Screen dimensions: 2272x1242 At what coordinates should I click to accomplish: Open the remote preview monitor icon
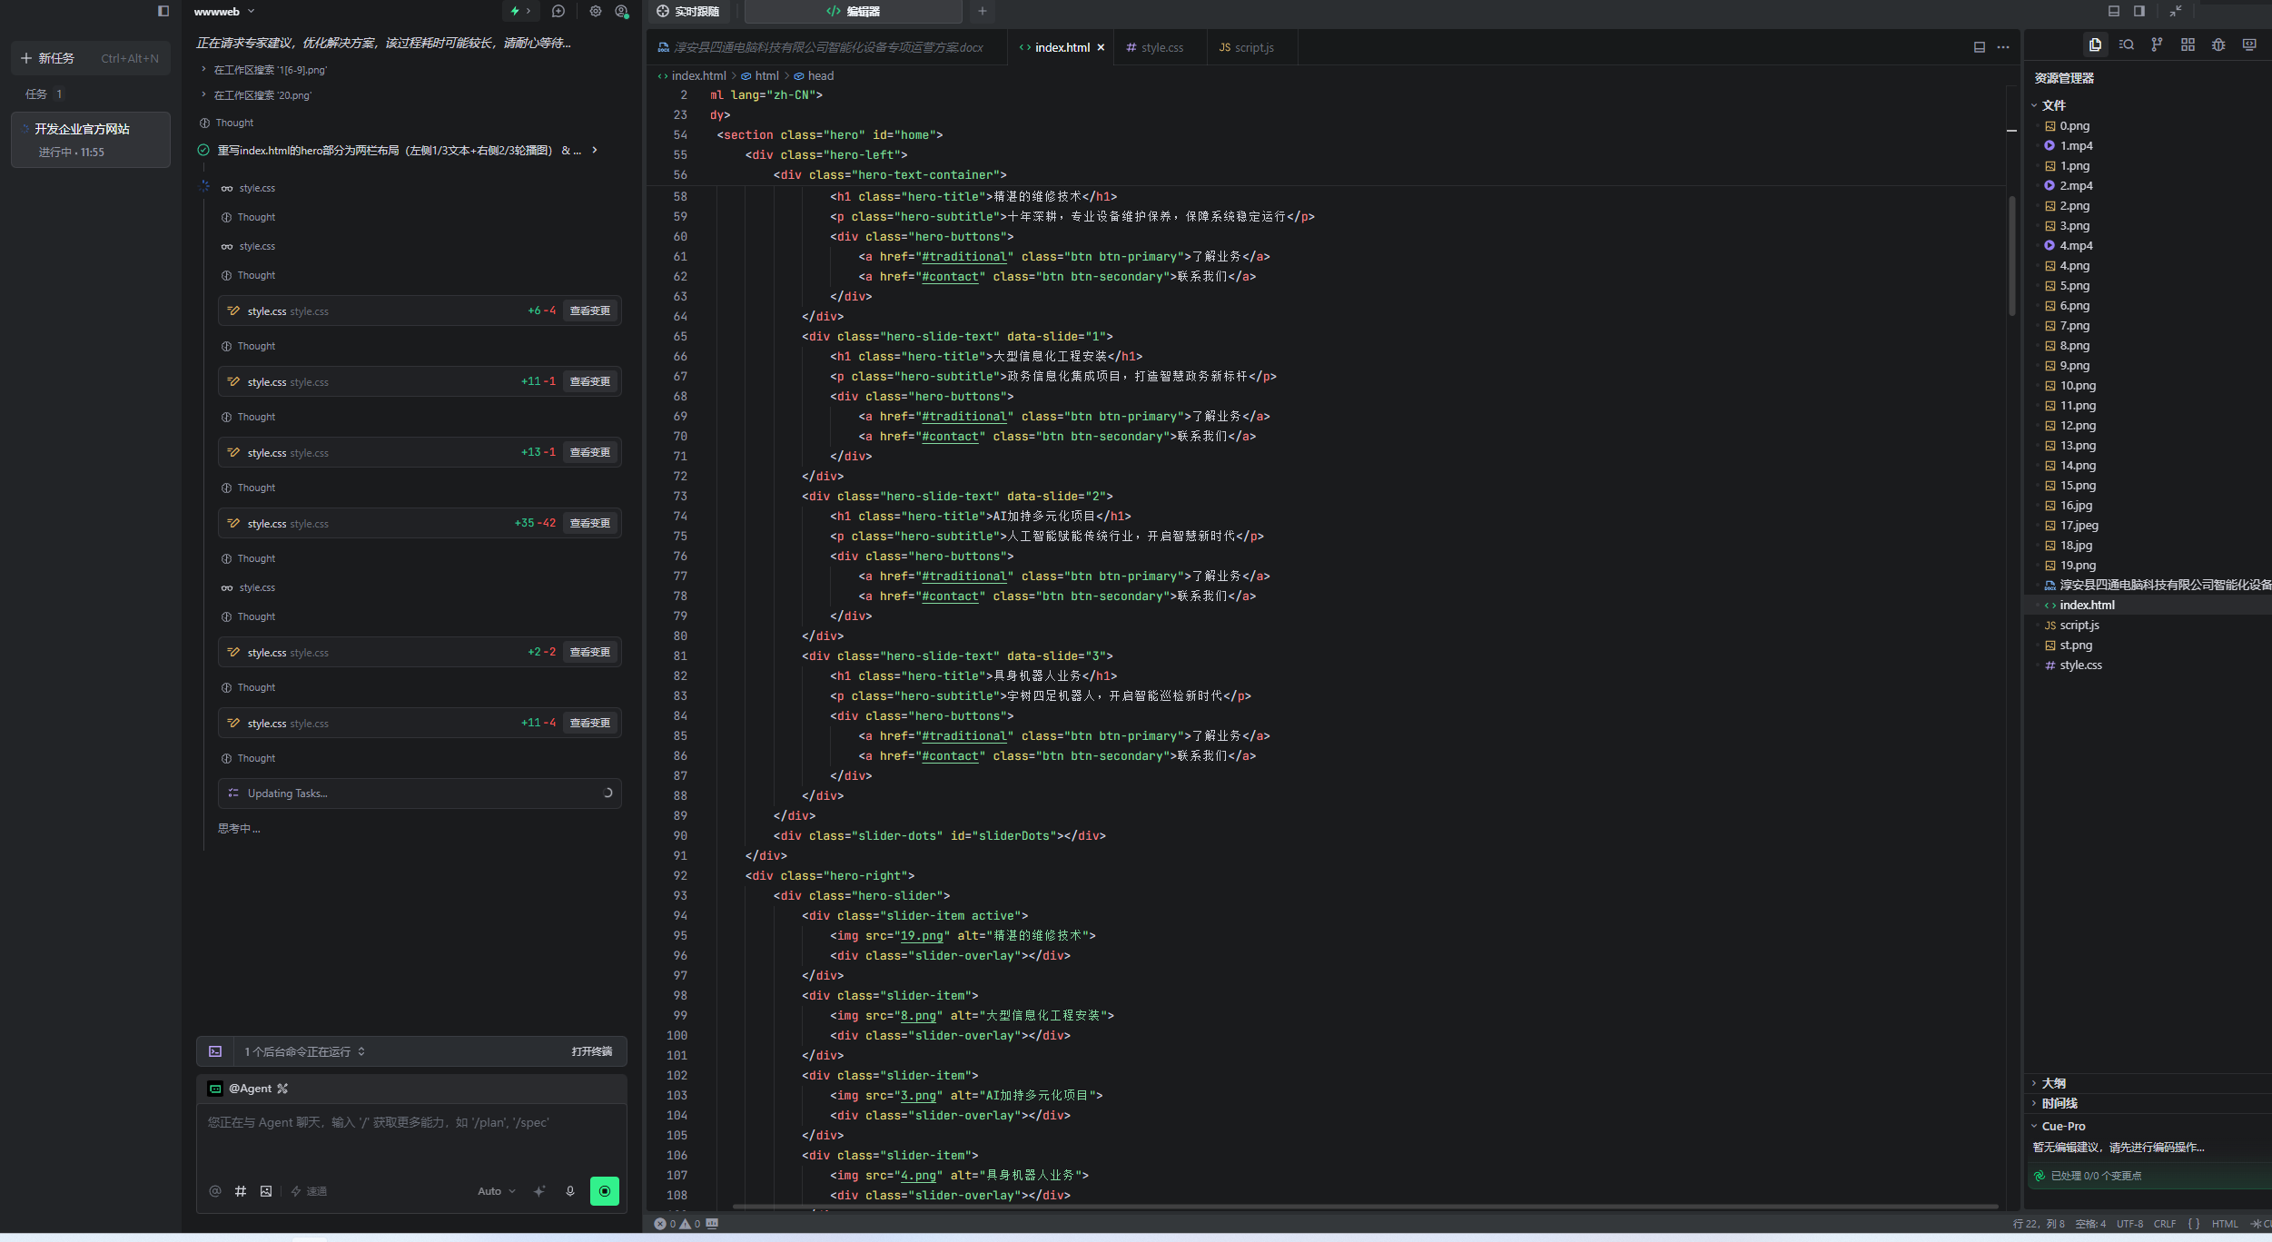2249,44
